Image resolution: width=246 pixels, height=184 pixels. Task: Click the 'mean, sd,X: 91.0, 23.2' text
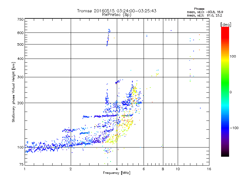coord(204,15)
